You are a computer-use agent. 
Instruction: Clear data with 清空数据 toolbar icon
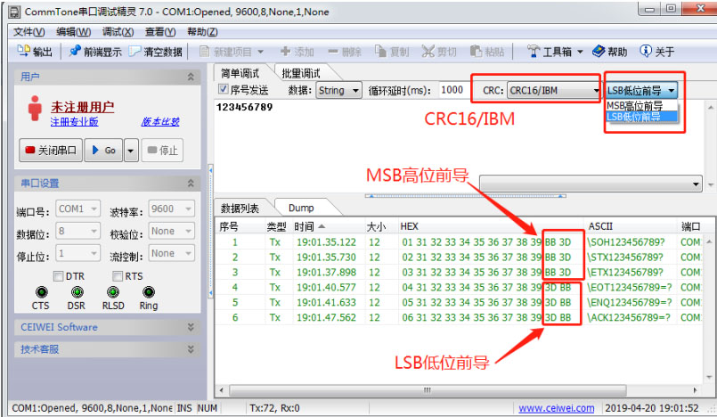[134, 51]
